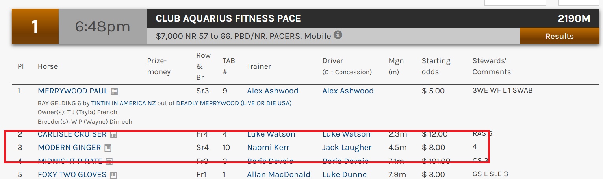Open driver Jack Laugher profile

coord(347,148)
